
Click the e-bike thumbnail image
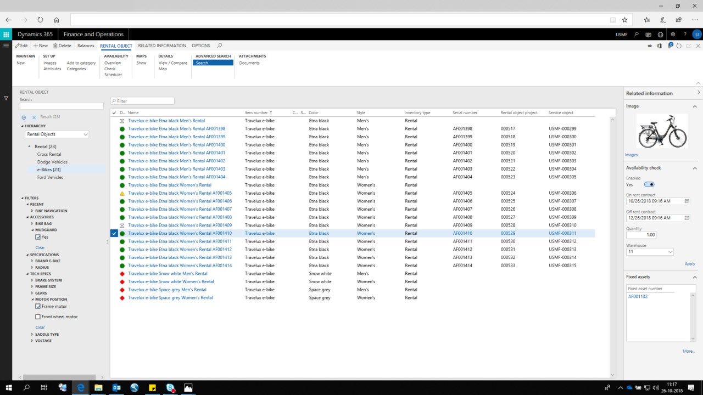pos(662,131)
